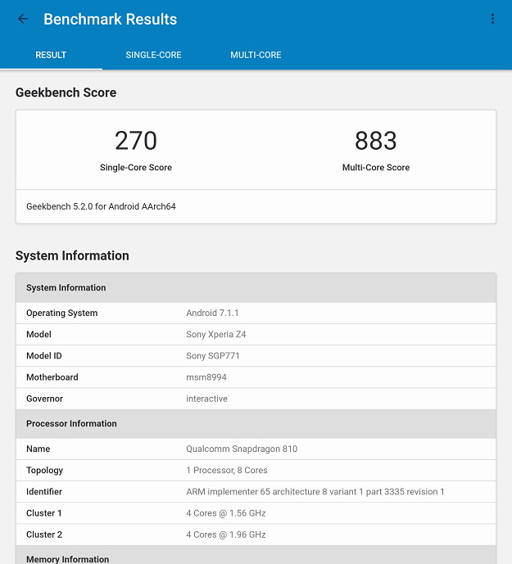Click the msm8994 value

coord(206,377)
